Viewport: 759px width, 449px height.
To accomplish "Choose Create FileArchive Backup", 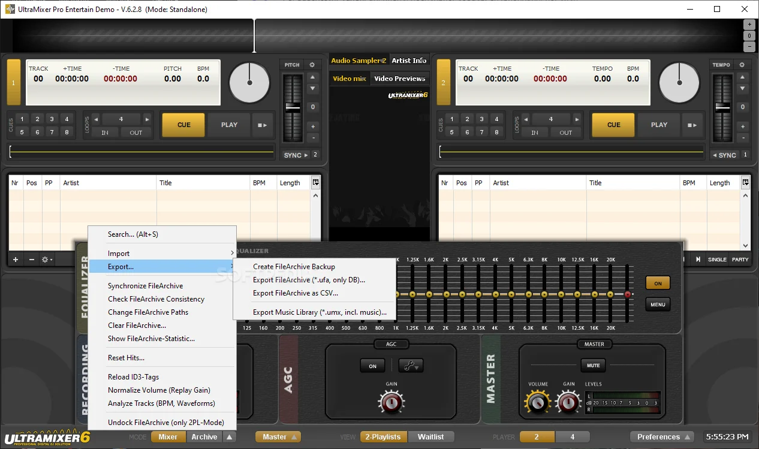I will (x=314, y=267).
